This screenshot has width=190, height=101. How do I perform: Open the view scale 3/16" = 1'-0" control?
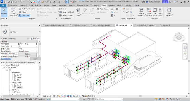(47, 96)
